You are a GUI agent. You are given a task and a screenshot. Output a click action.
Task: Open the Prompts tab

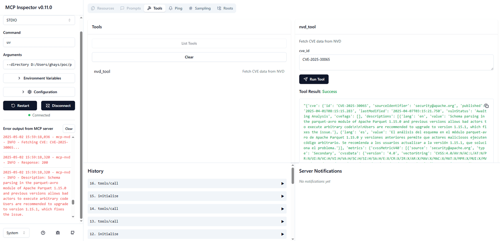tap(130, 8)
